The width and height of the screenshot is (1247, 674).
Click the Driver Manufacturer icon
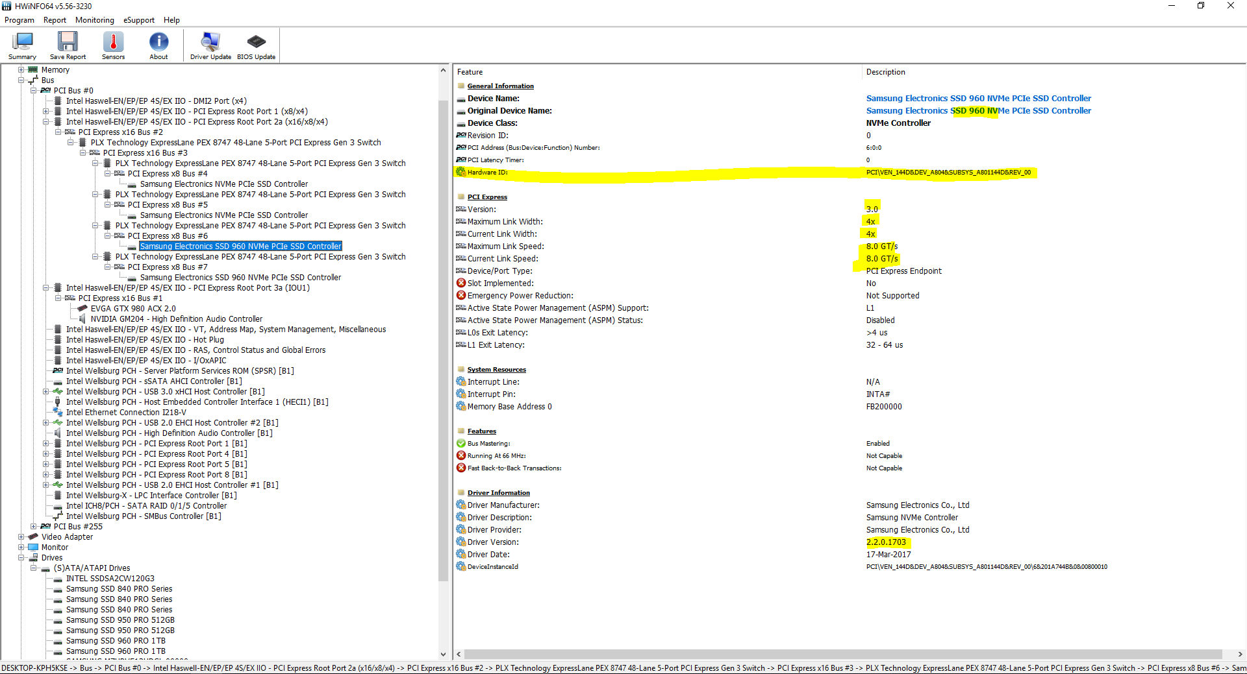461,505
